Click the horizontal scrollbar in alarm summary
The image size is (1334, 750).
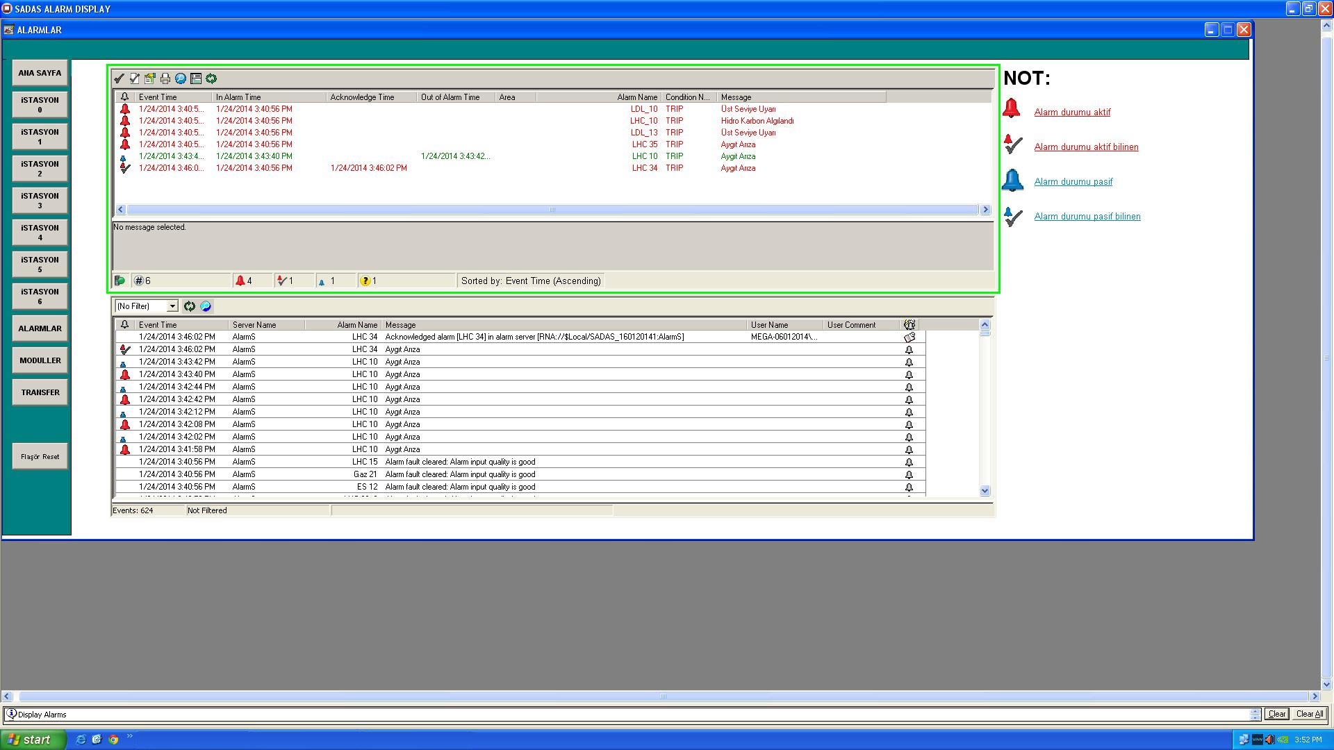552,210
